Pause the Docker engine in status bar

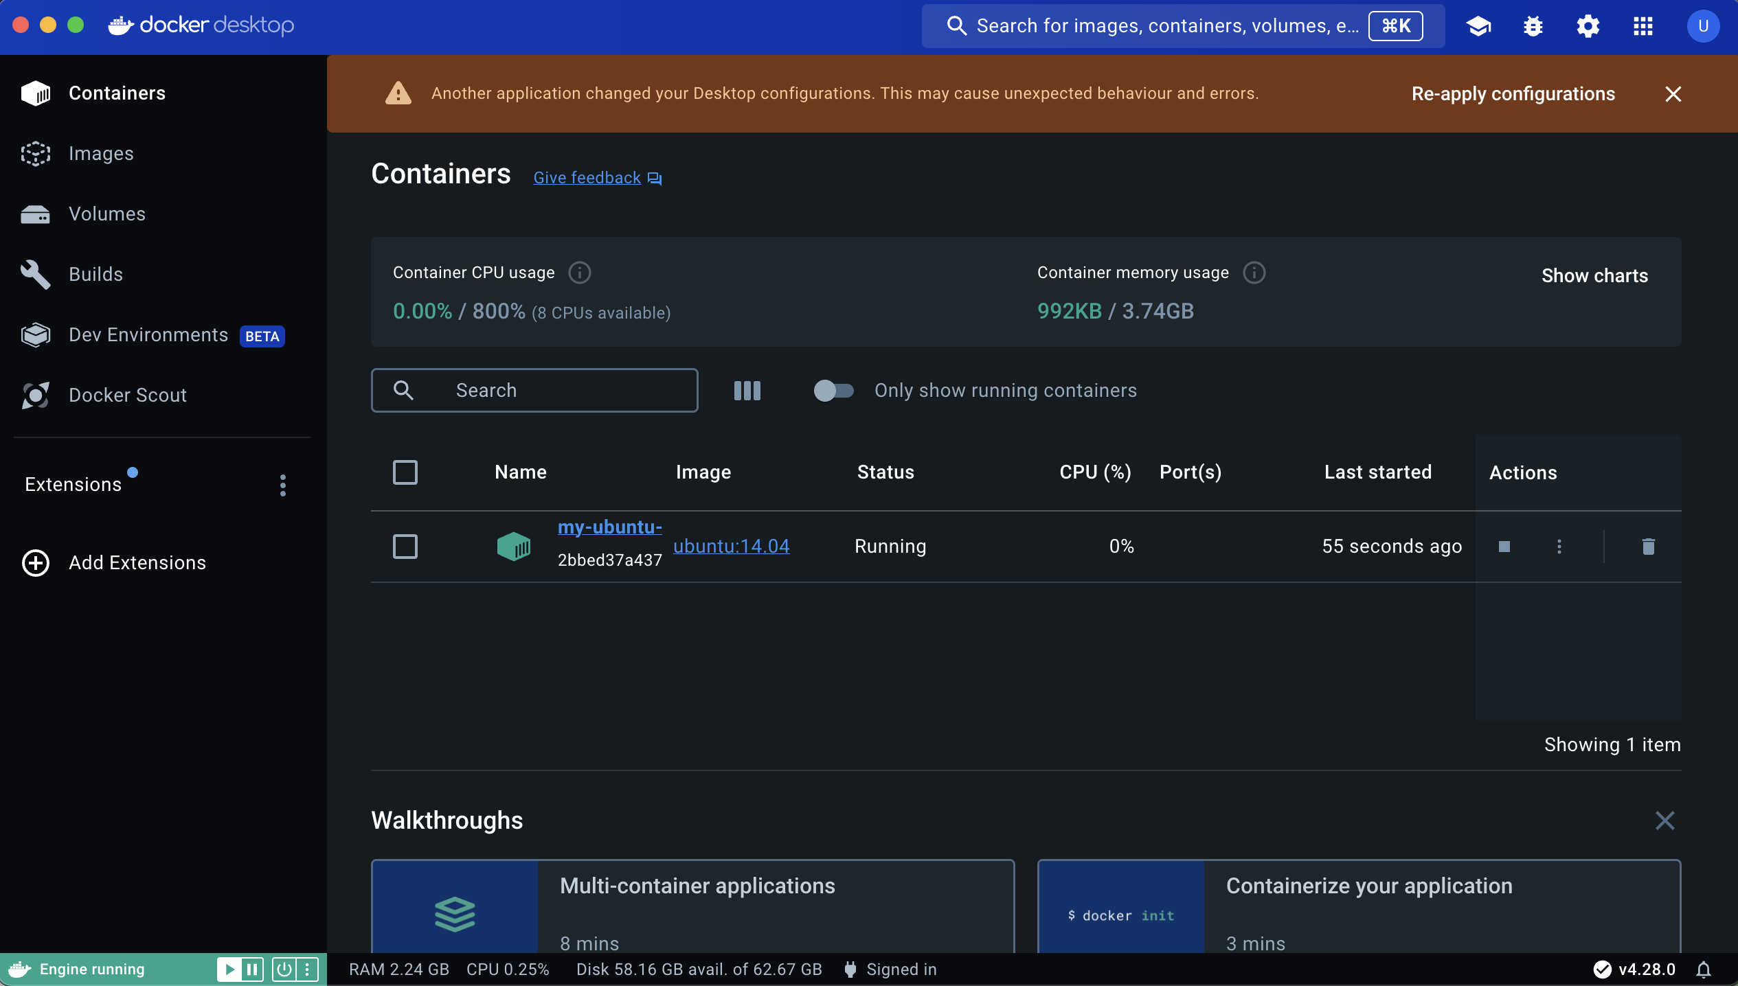coord(252,970)
